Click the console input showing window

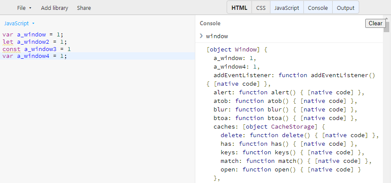217,36
